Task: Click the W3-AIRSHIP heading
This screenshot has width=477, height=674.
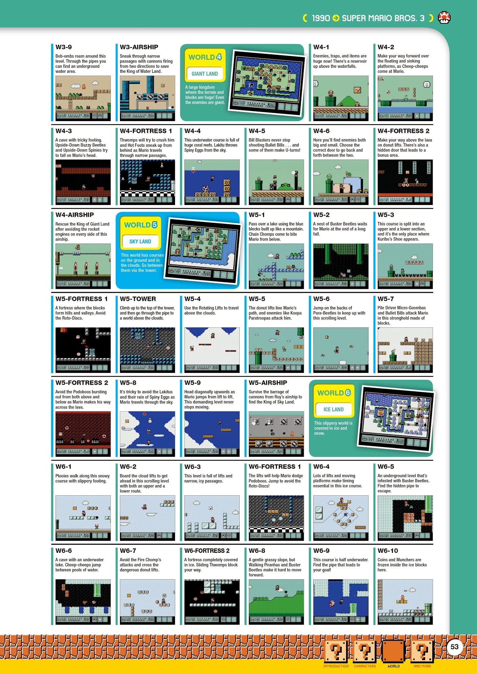Action: [139, 47]
